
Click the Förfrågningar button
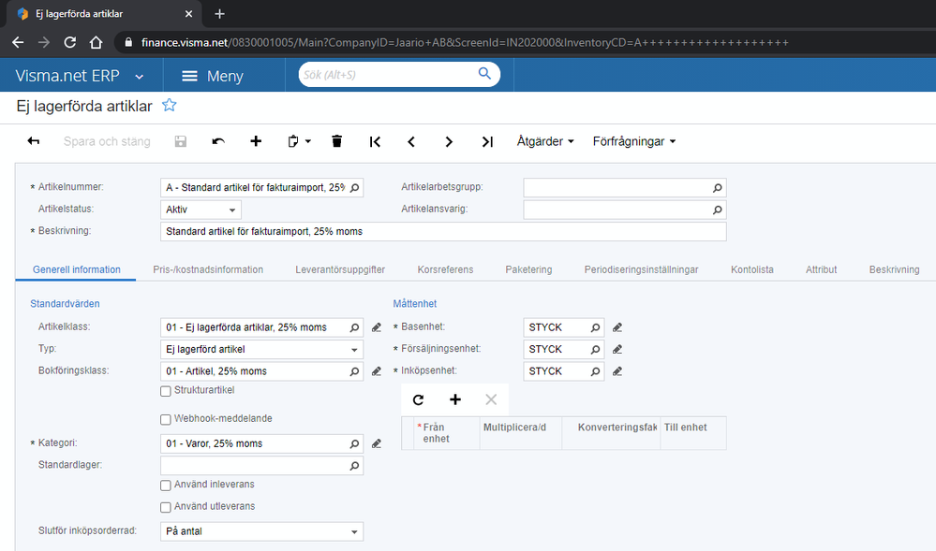(634, 141)
